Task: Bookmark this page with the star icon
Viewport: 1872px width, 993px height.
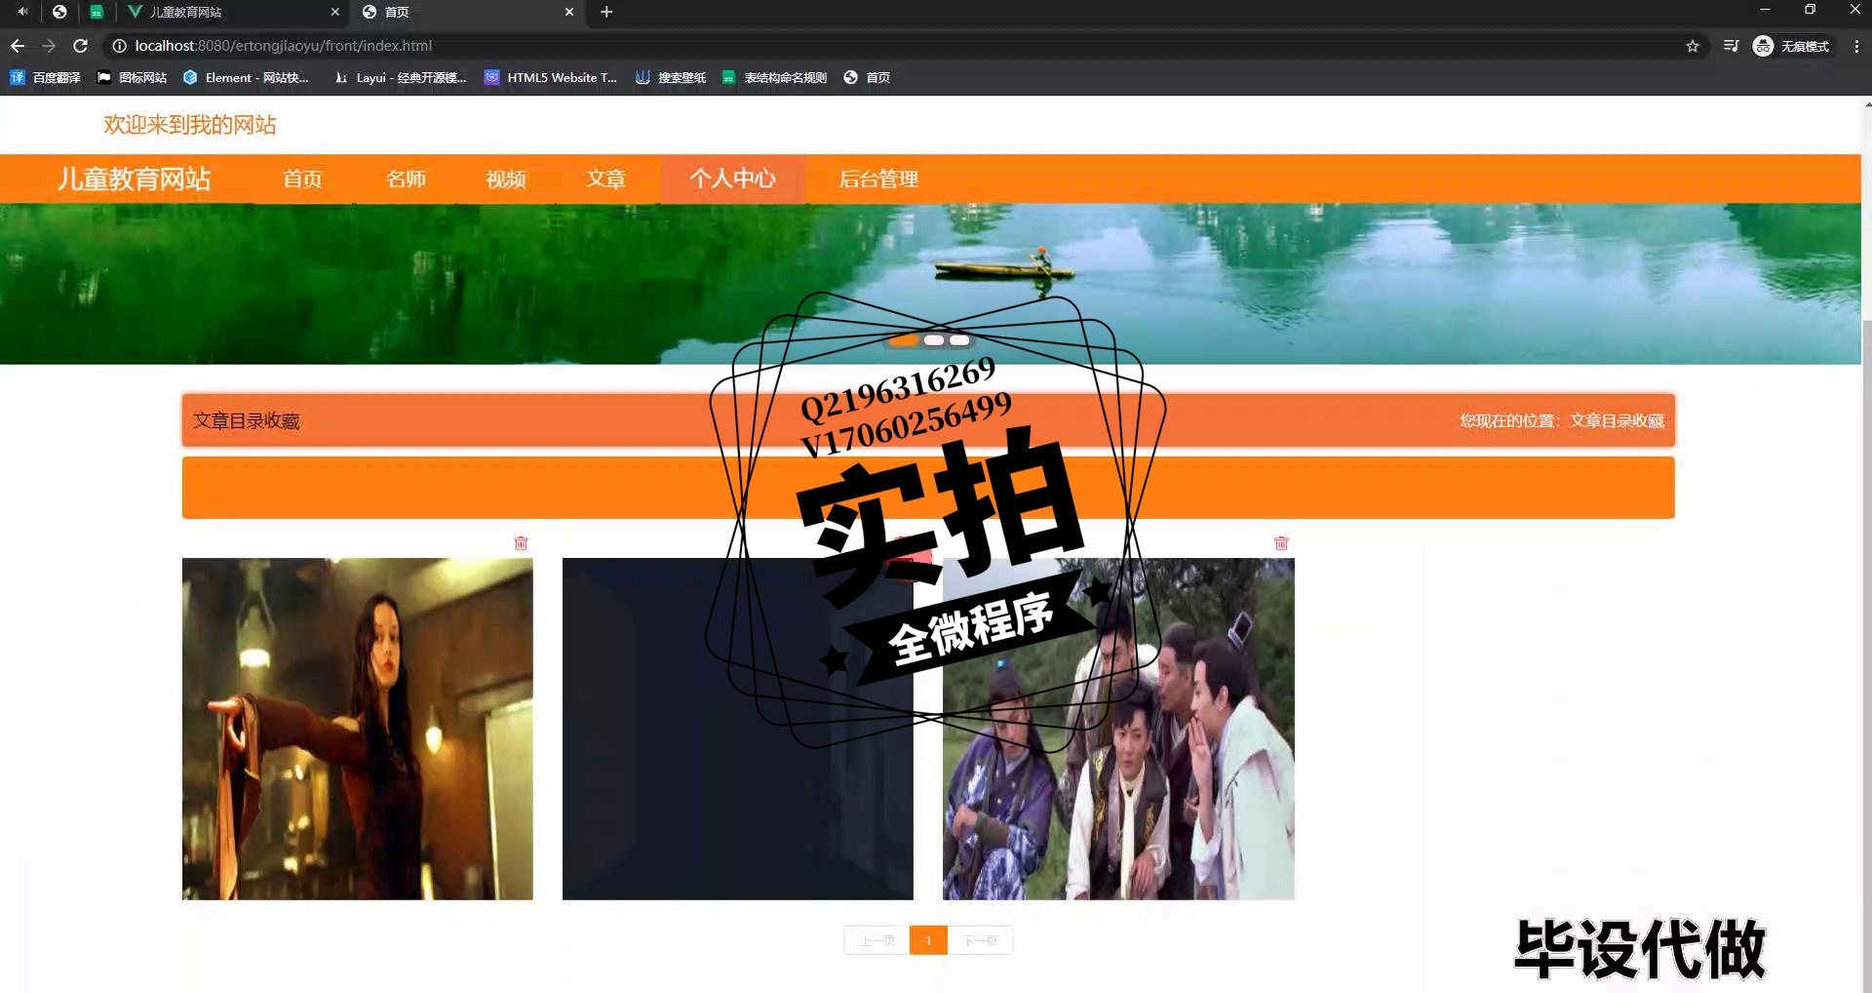Action: [x=1693, y=46]
